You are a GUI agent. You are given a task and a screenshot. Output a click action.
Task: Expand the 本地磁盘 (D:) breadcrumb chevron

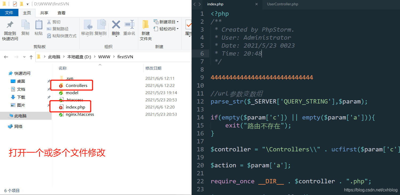[x=95, y=57]
